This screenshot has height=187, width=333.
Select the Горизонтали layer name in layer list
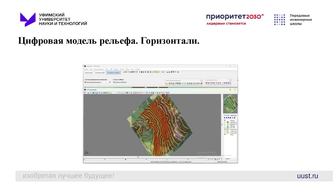233,129
